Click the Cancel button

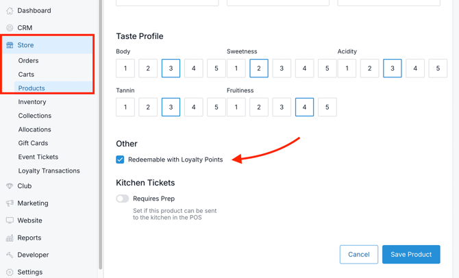[x=358, y=255]
